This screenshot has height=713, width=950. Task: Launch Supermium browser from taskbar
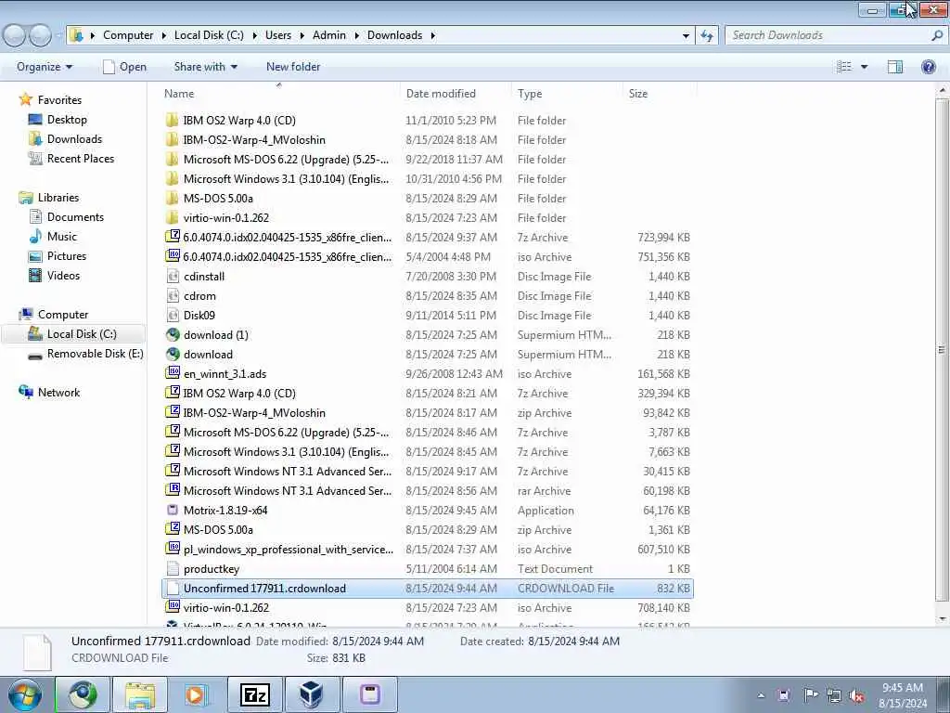pos(83,694)
